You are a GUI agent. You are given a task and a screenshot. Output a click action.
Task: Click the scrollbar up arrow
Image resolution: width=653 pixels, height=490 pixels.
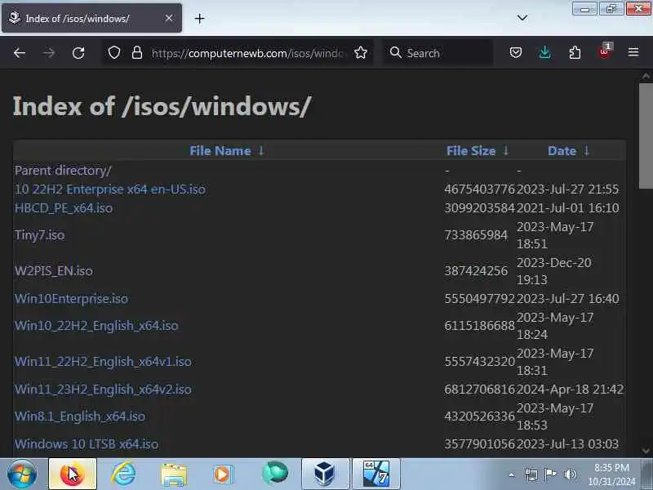coord(646,76)
